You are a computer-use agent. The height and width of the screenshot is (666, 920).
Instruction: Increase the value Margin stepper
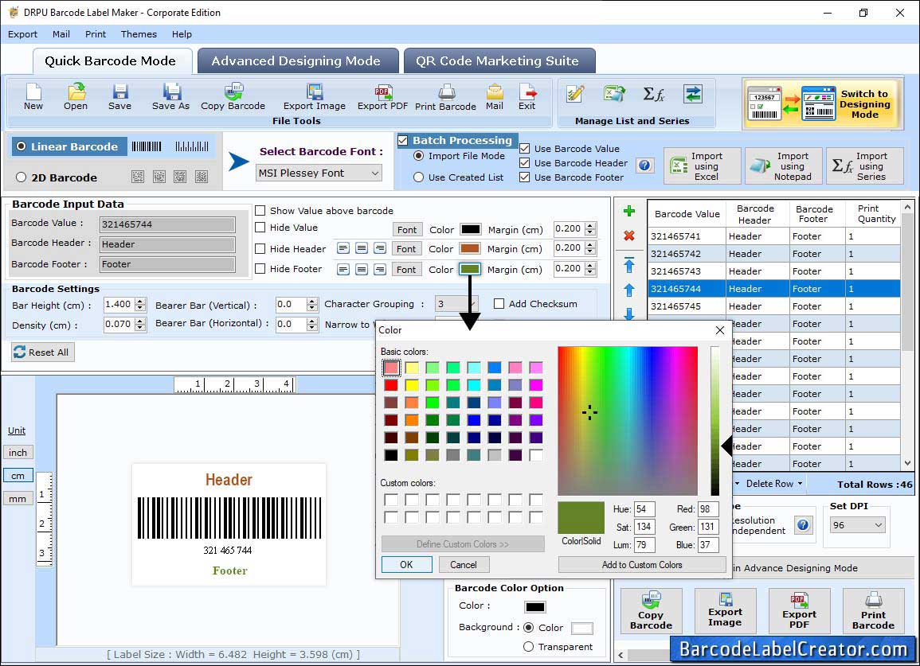pos(591,226)
